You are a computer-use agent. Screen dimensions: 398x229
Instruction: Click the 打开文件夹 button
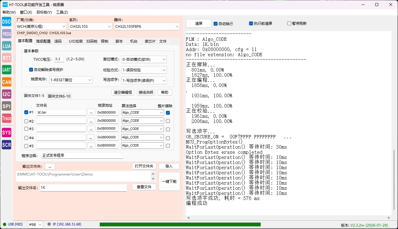[x=144, y=166]
